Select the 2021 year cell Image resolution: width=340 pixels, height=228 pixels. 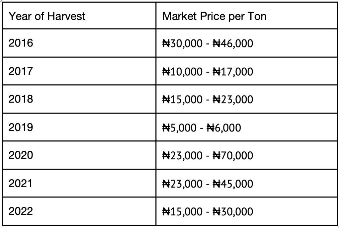(x=79, y=183)
